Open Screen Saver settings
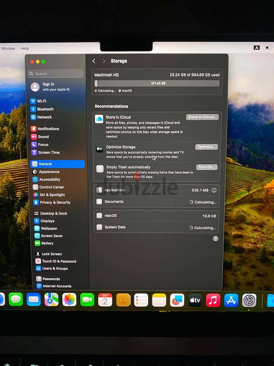The height and width of the screenshot is (366, 274). coord(49,236)
